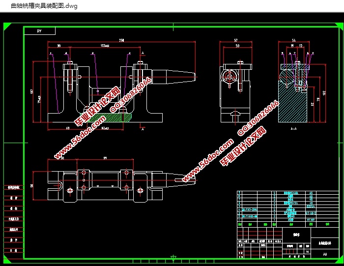Viewport: 344px width, 266px height.
Task: Click the 350 overall length dimension
Action: point(121,40)
